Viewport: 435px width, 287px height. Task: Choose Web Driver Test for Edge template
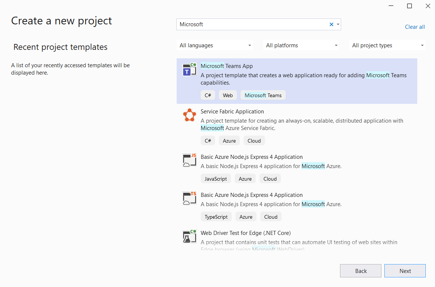coord(245,233)
